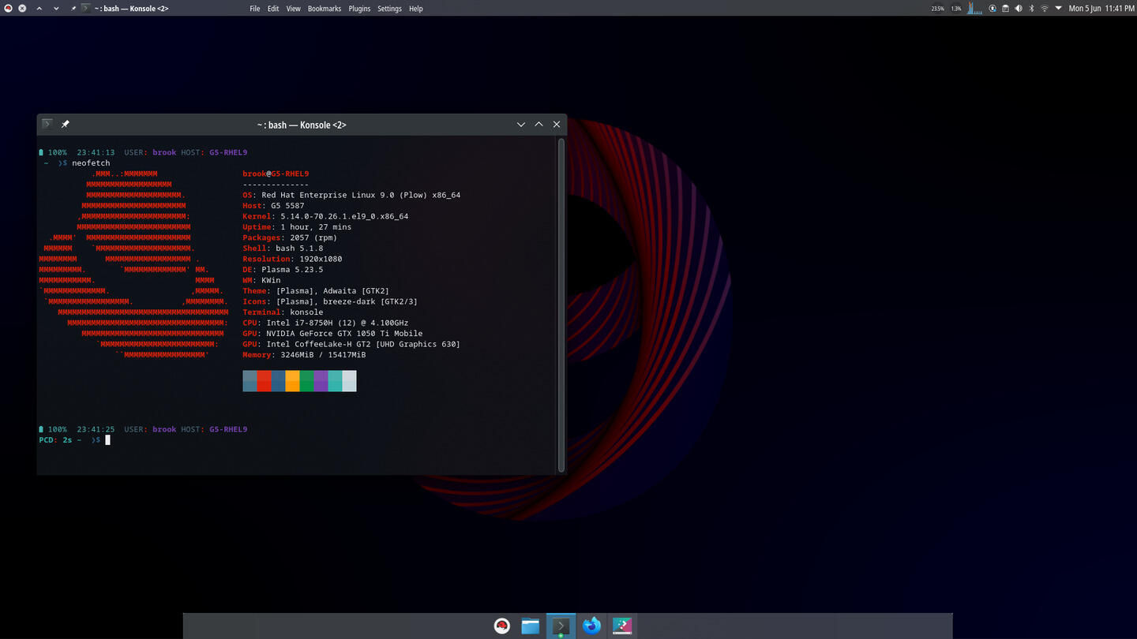This screenshot has width=1137, height=639.
Task: Click the 'NVIDIA GeForce GTX 1050 Ti Mobile' text
Action: (344, 334)
